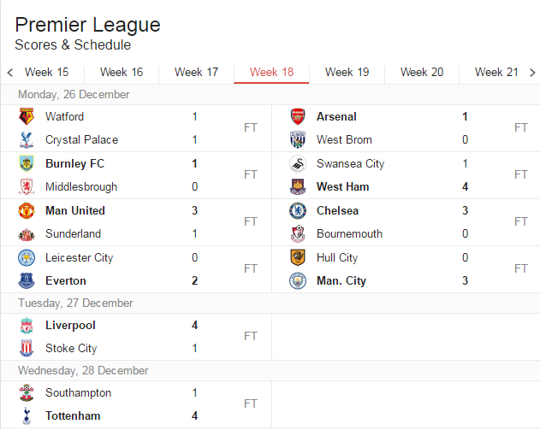The image size is (540, 430).
Task: Click the Chelsea club crest
Action: click(298, 211)
